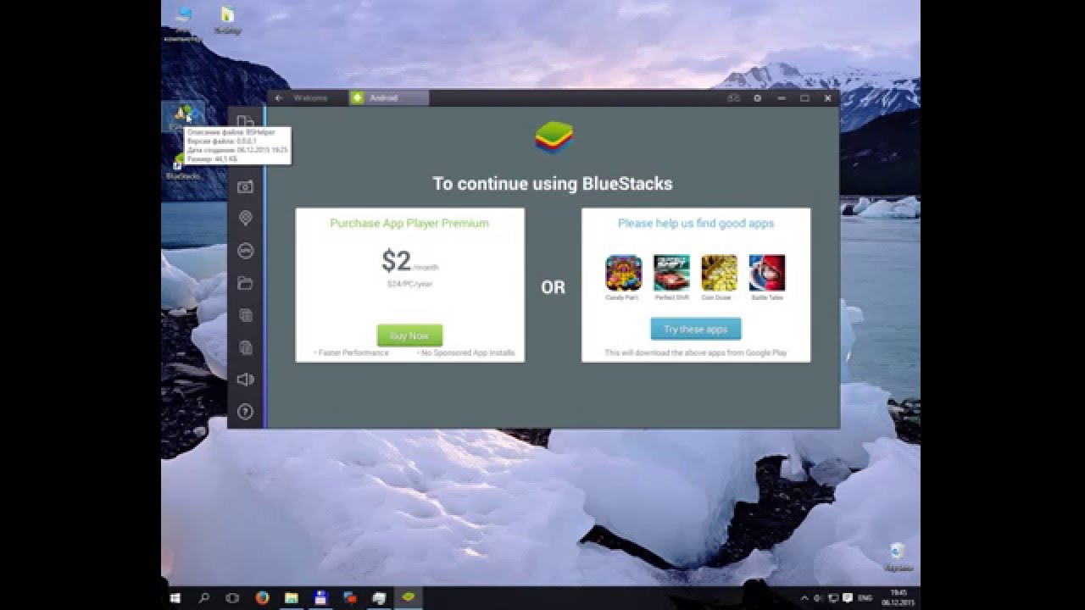Select the Candy Party app icon
The image size is (1085, 610).
coord(623,274)
